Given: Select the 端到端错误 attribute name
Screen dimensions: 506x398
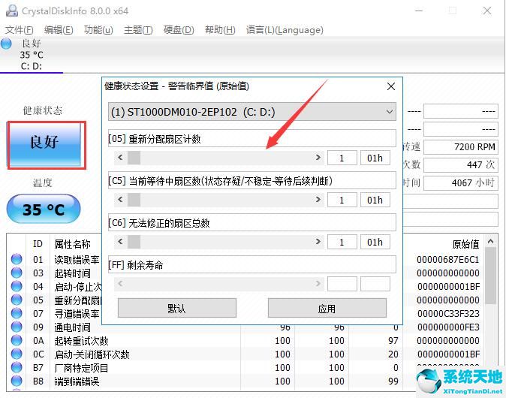Looking at the screenshot, I should click(x=77, y=381).
